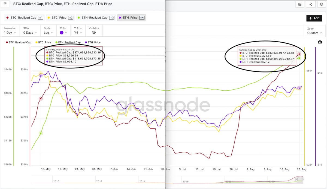Click the $145b y-axis label
327x189 pixels.
(x=8, y=70)
